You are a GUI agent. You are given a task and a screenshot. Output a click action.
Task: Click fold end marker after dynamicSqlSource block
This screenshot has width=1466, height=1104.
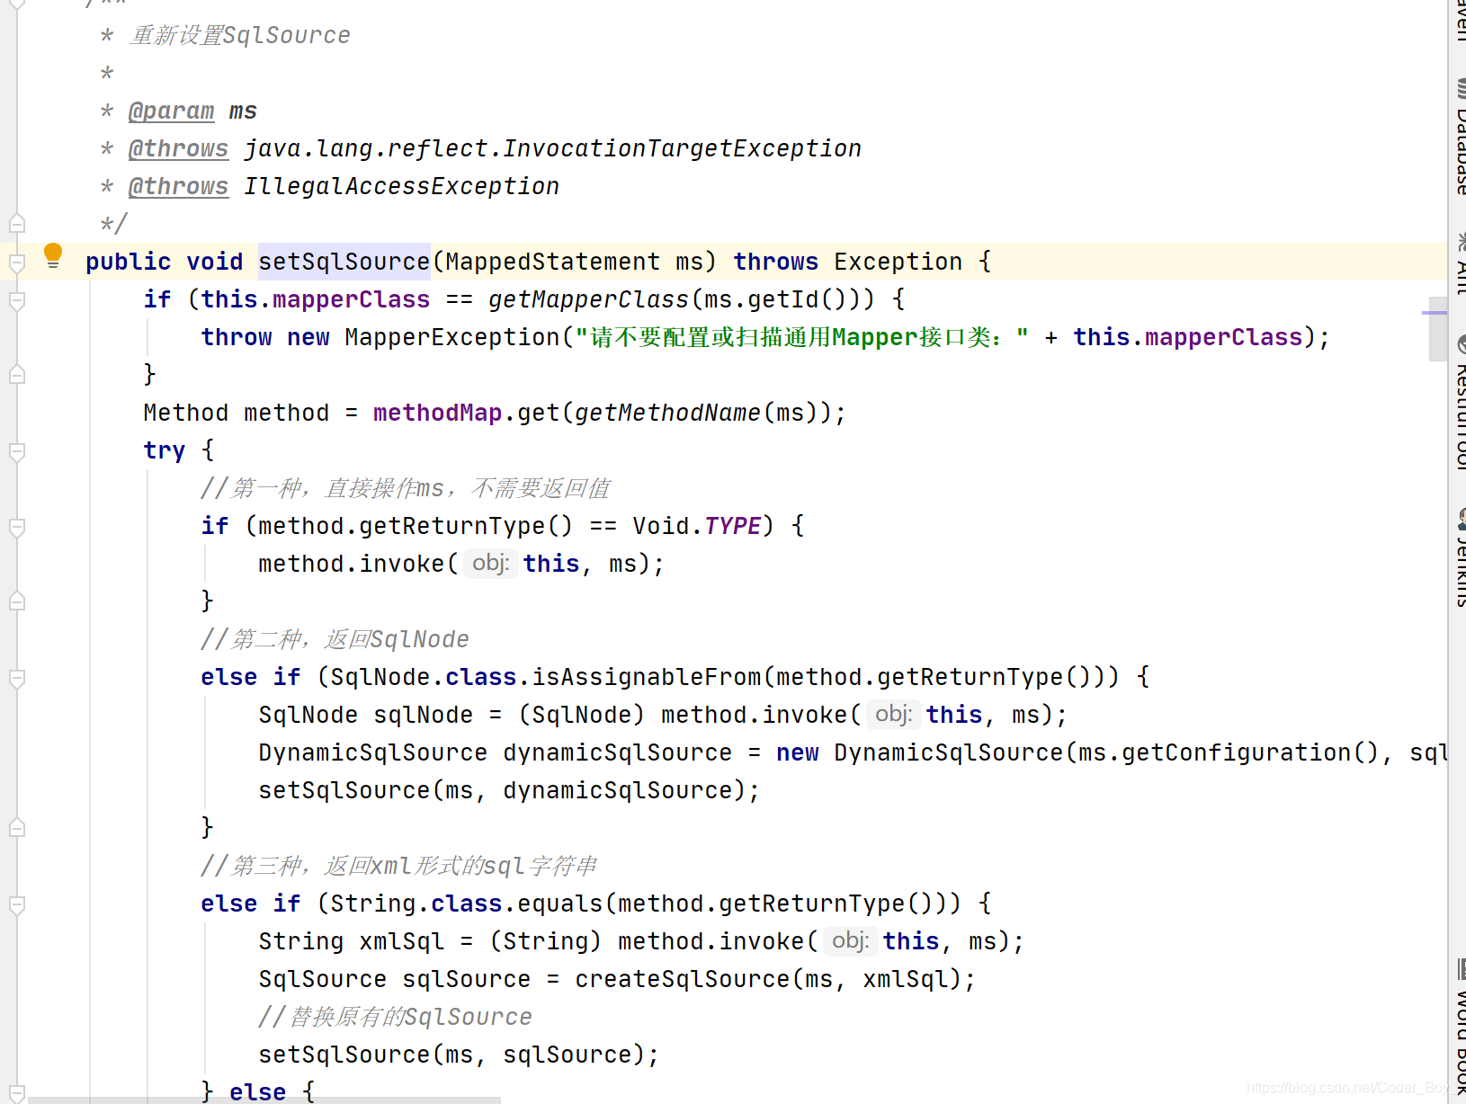pyautogui.click(x=16, y=828)
